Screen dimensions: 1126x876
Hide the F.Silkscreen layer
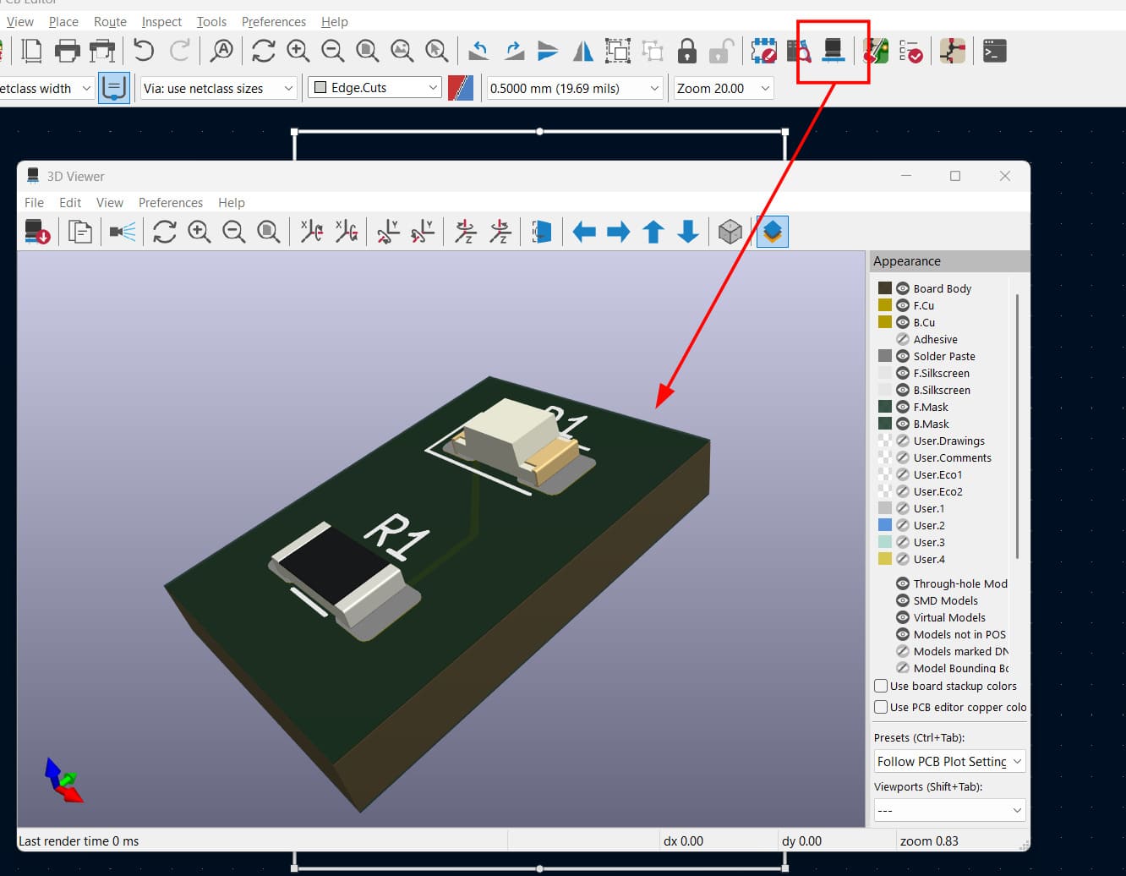coord(901,373)
